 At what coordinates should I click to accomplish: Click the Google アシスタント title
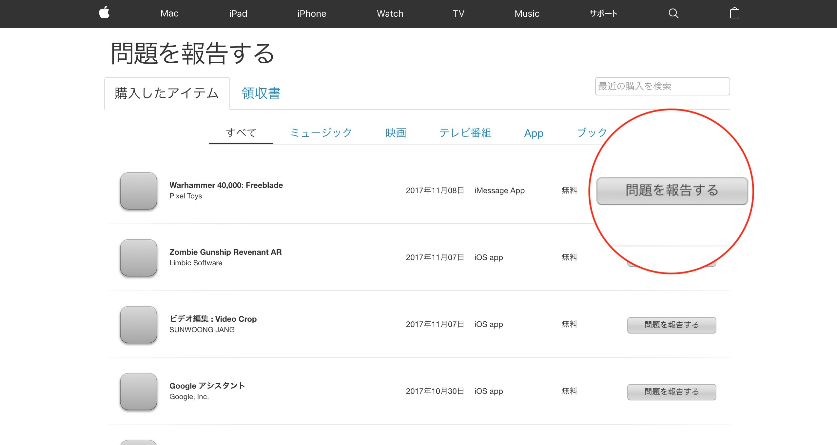point(207,386)
